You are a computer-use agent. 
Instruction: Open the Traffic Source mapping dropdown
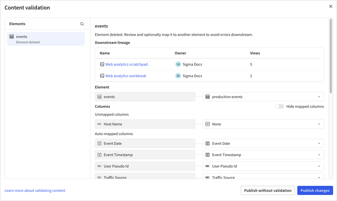pyautogui.click(x=319, y=177)
